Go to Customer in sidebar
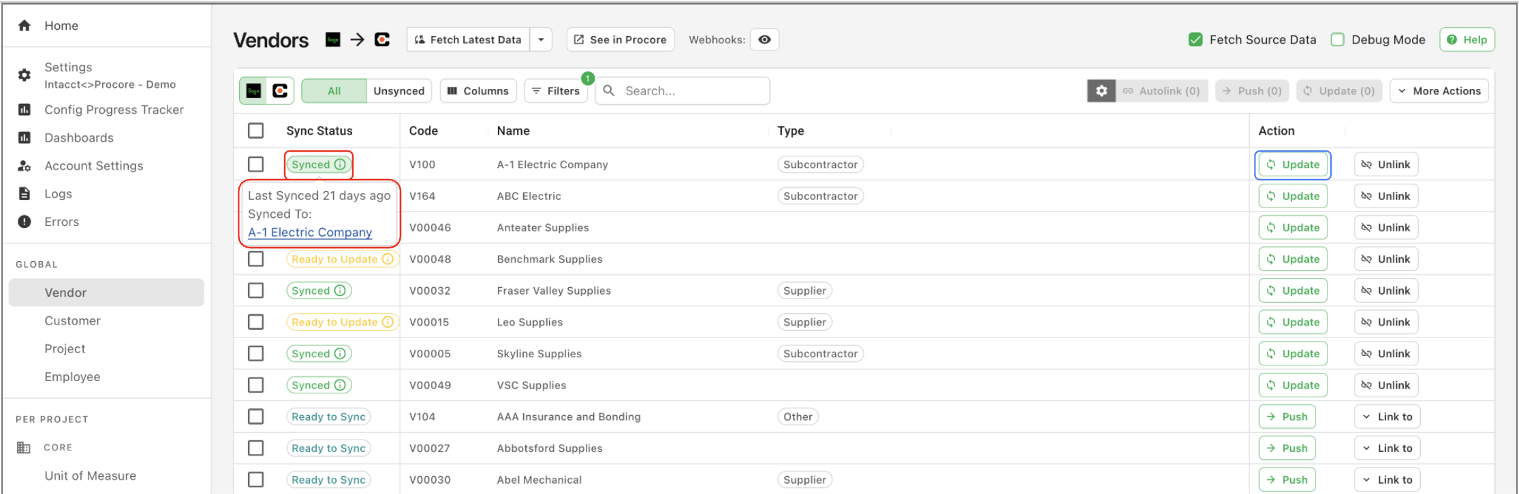1519x494 pixels. 72,320
